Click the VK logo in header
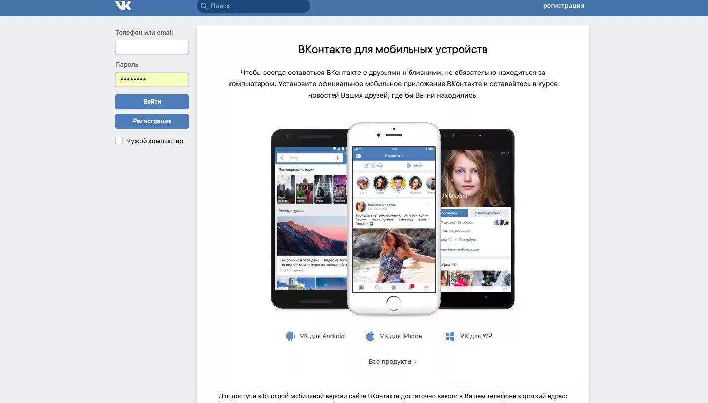The width and height of the screenshot is (708, 403). click(123, 5)
